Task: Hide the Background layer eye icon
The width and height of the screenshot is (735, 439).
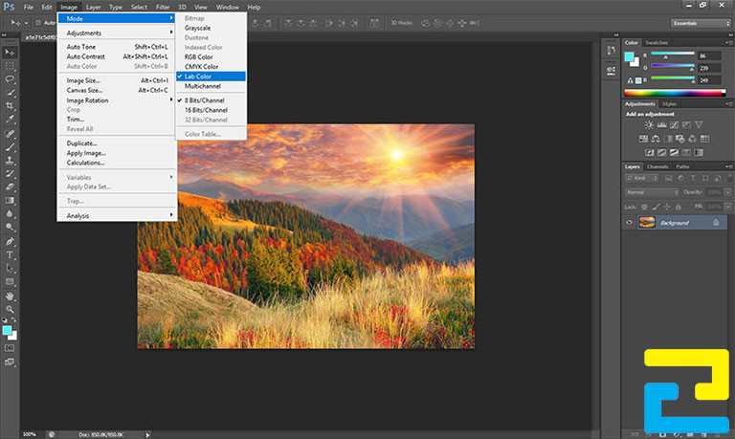Action: [x=629, y=223]
